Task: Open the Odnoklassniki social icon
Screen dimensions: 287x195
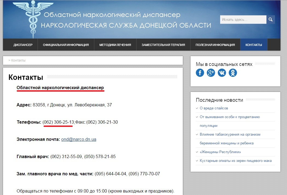Action: 233,73
